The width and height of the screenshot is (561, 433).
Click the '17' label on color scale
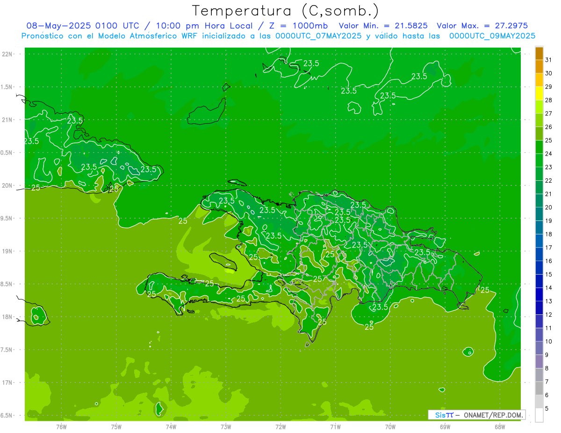[x=548, y=248]
